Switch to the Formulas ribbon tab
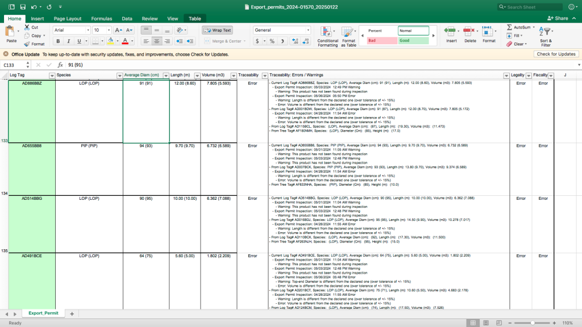This screenshot has width=582, height=327. (x=101, y=19)
